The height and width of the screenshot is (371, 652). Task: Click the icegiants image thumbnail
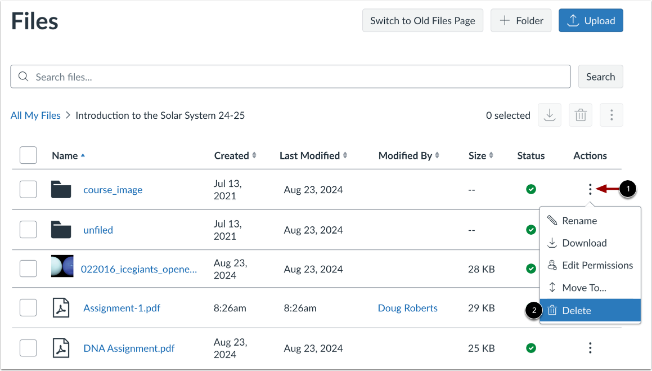point(62,266)
